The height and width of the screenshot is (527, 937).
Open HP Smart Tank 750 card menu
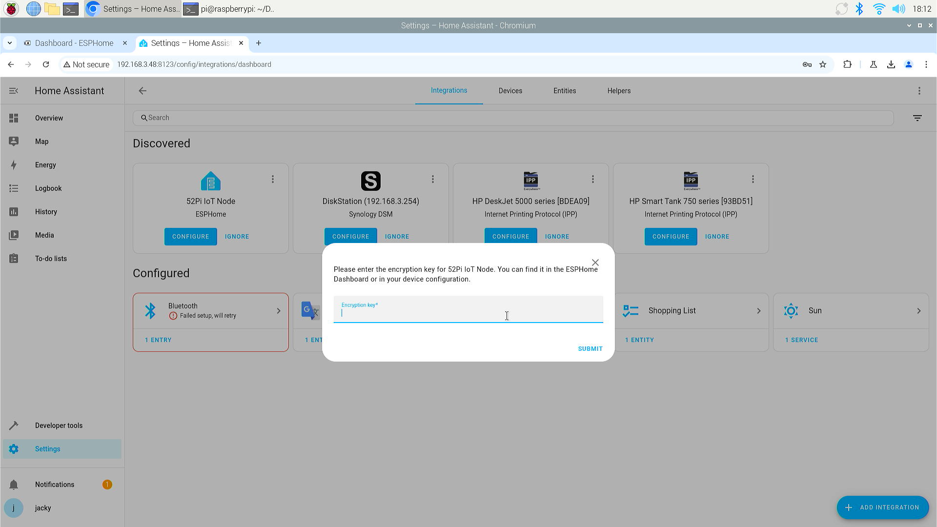753,180
